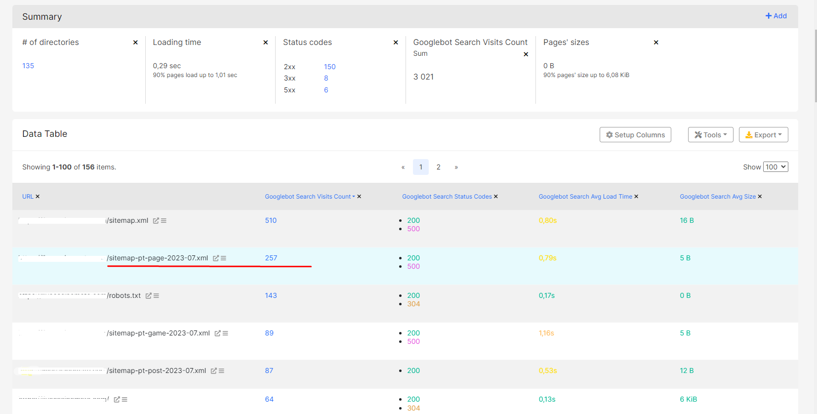This screenshot has height=414, width=817.
Task: Open the 2xx count 150 link
Action: 330,67
